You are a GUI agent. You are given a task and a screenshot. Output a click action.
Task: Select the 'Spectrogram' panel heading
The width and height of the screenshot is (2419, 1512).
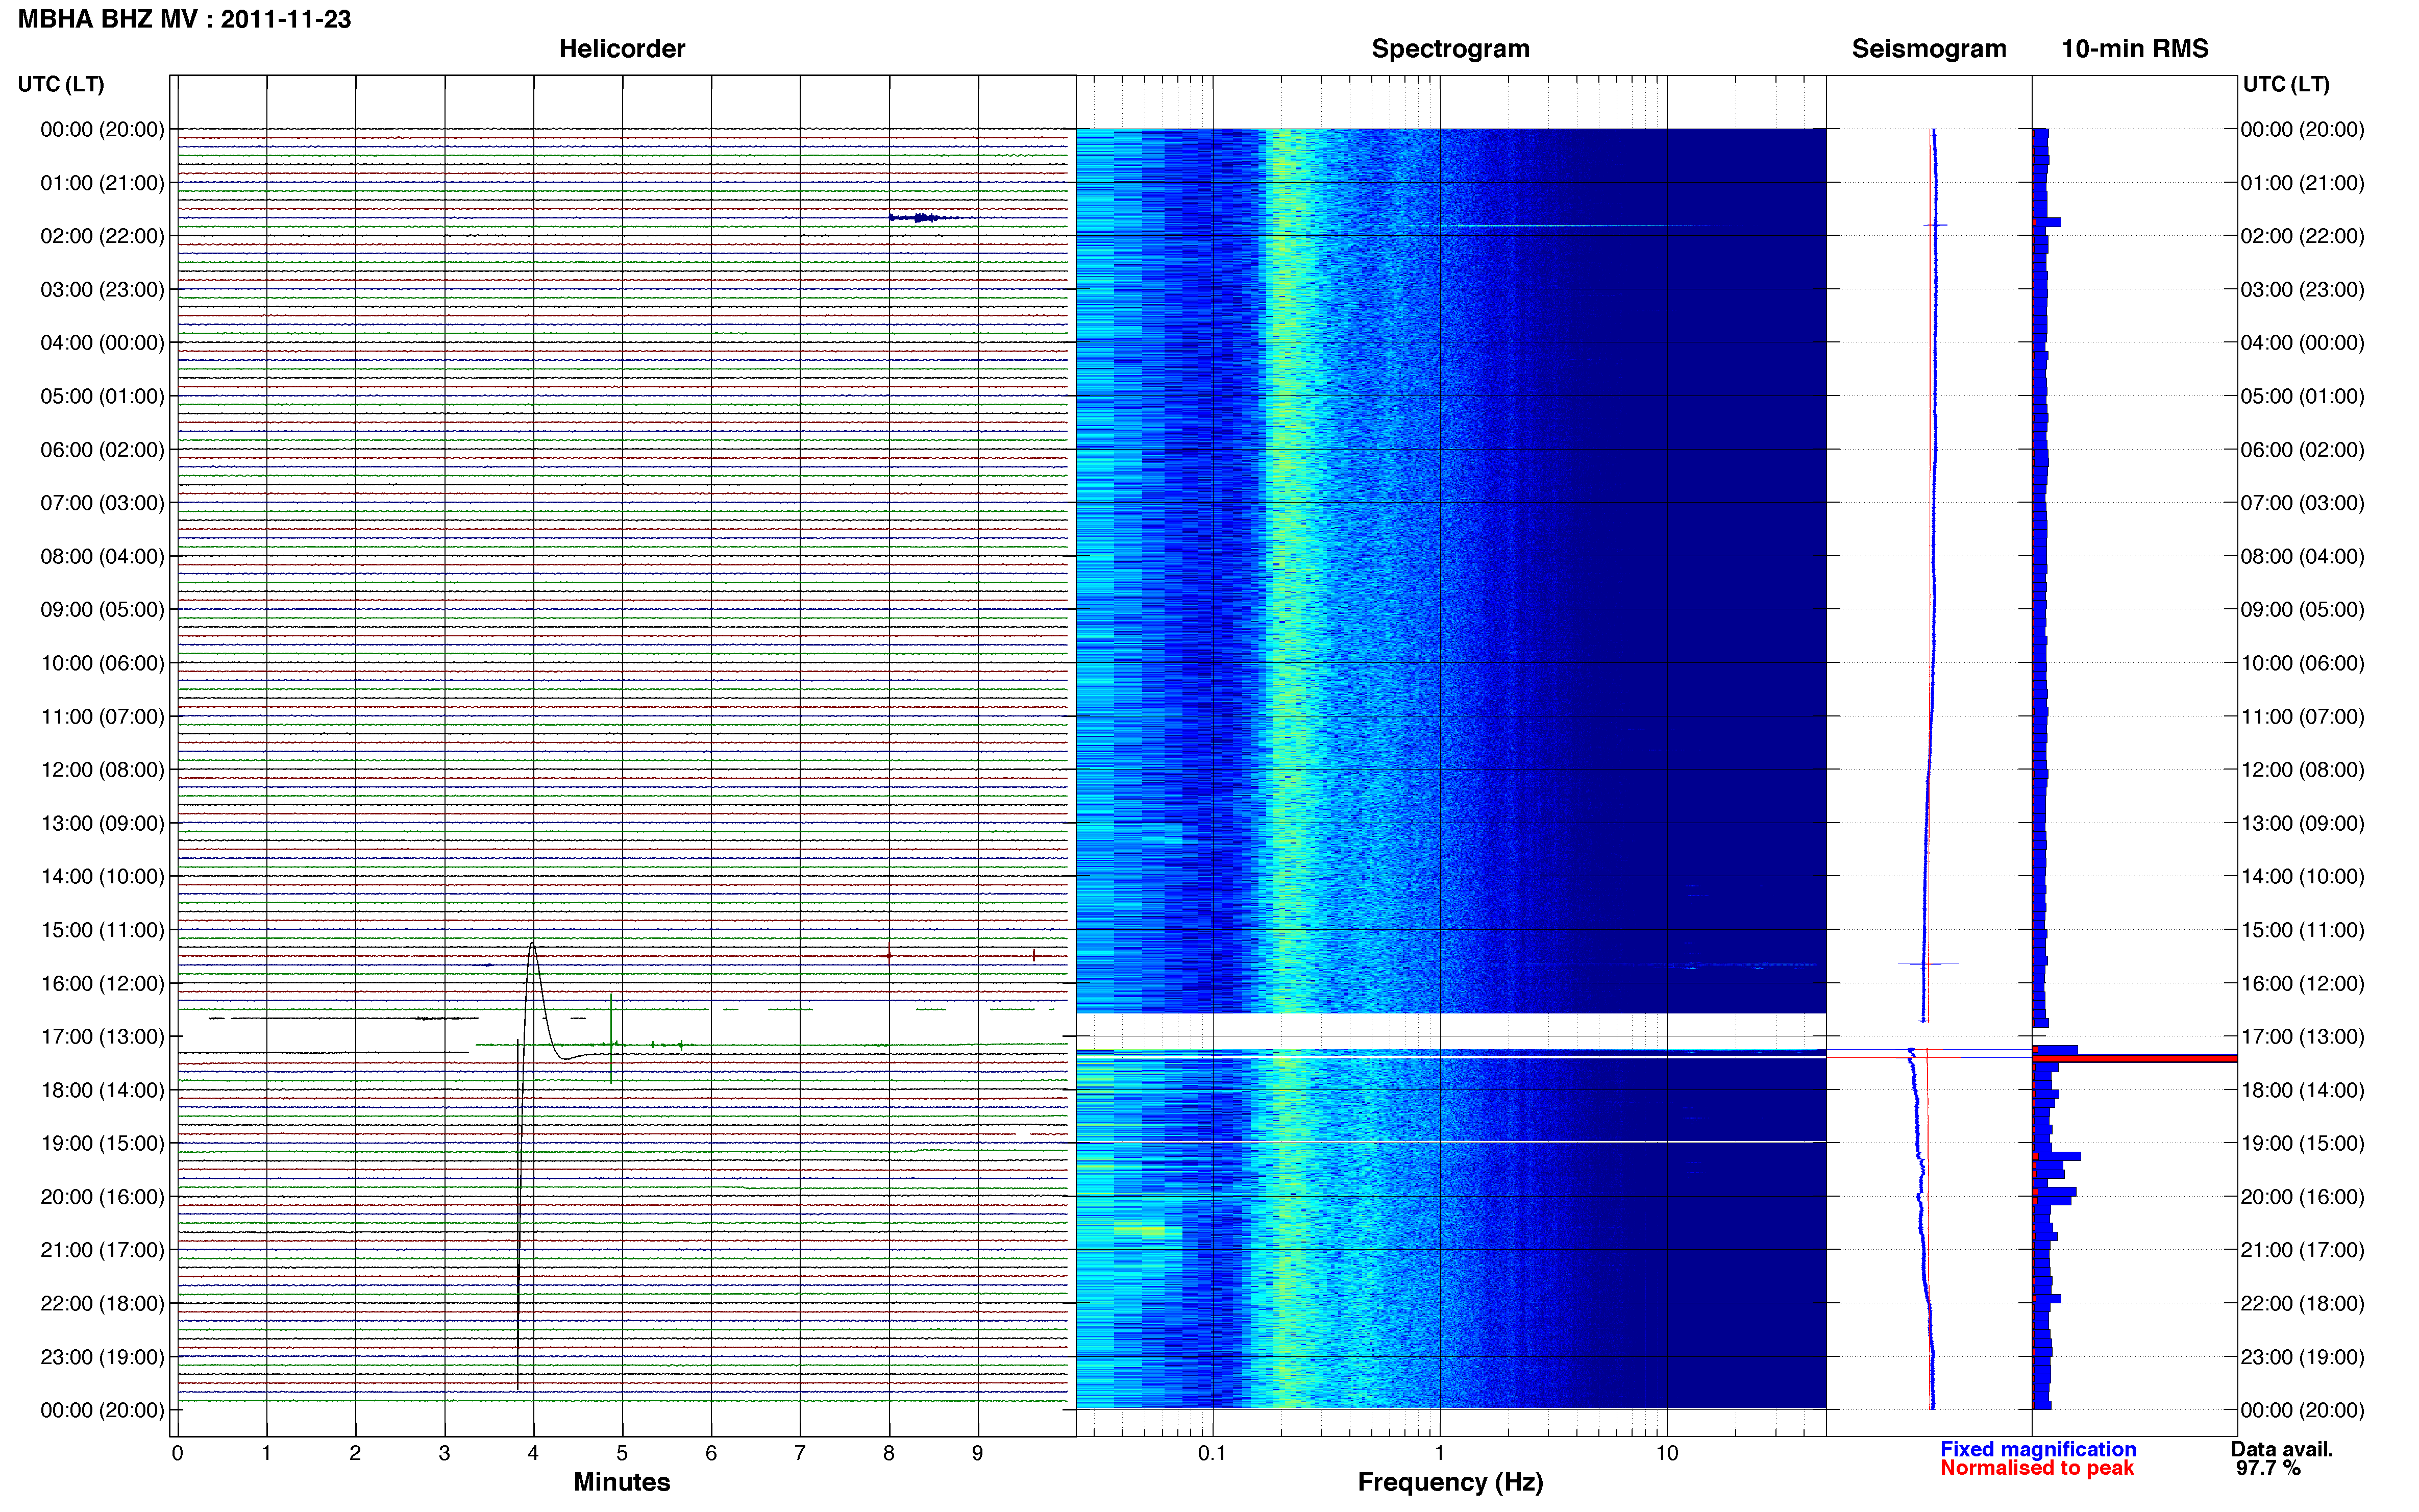[x=1450, y=48]
